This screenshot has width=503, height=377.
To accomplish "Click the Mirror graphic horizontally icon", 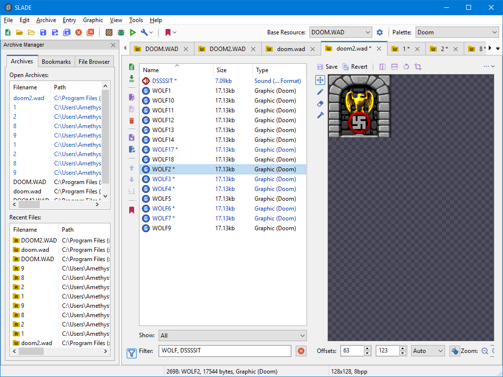I will click(382, 67).
